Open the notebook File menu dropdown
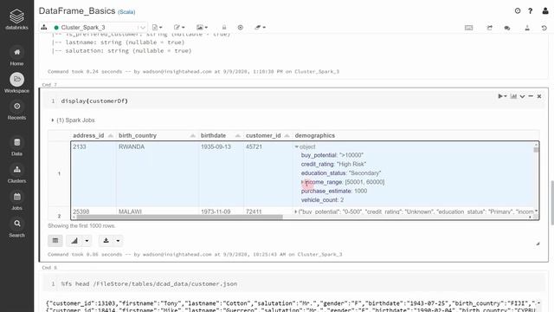Viewport: 554px width, 312px height. (x=157, y=27)
